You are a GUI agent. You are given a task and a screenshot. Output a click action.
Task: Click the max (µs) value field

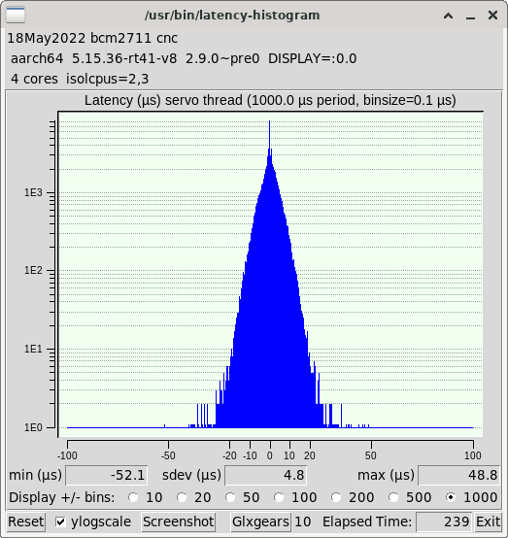click(458, 476)
